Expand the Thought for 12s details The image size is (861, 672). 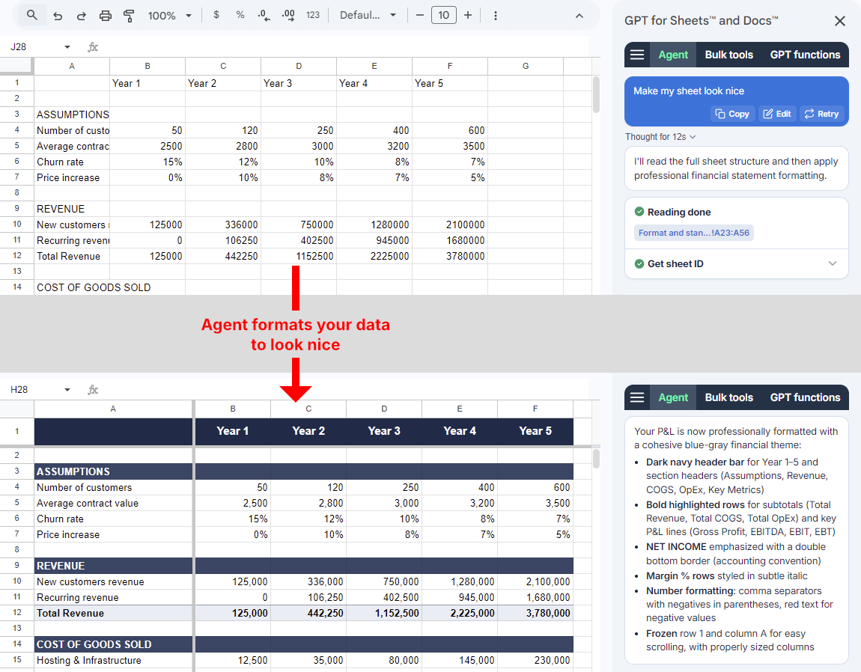coord(660,136)
